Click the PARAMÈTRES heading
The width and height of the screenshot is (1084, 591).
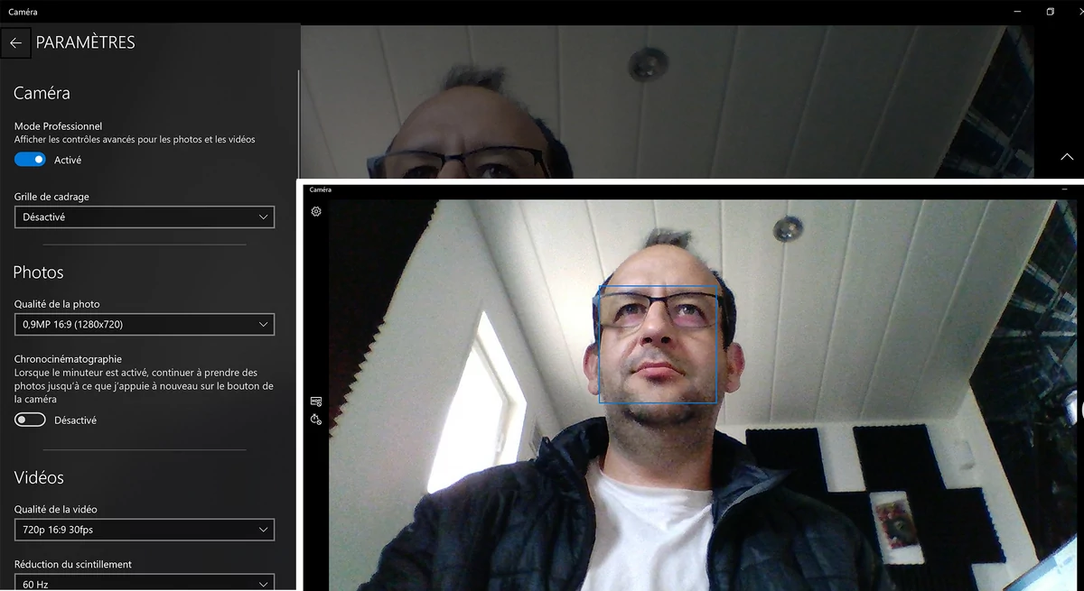[x=86, y=42]
